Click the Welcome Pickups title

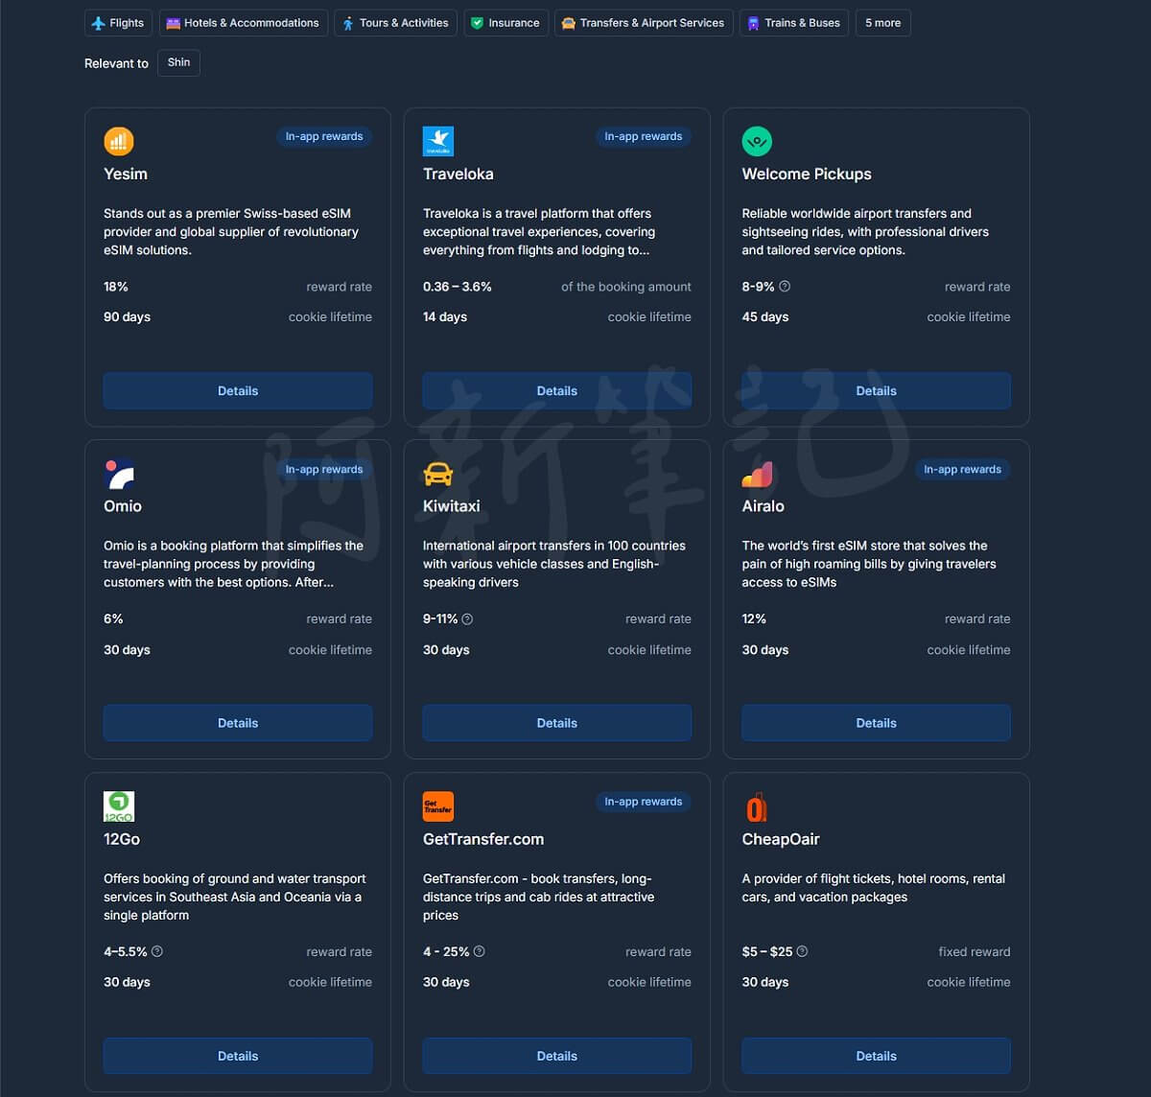pyautogui.click(x=807, y=174)
